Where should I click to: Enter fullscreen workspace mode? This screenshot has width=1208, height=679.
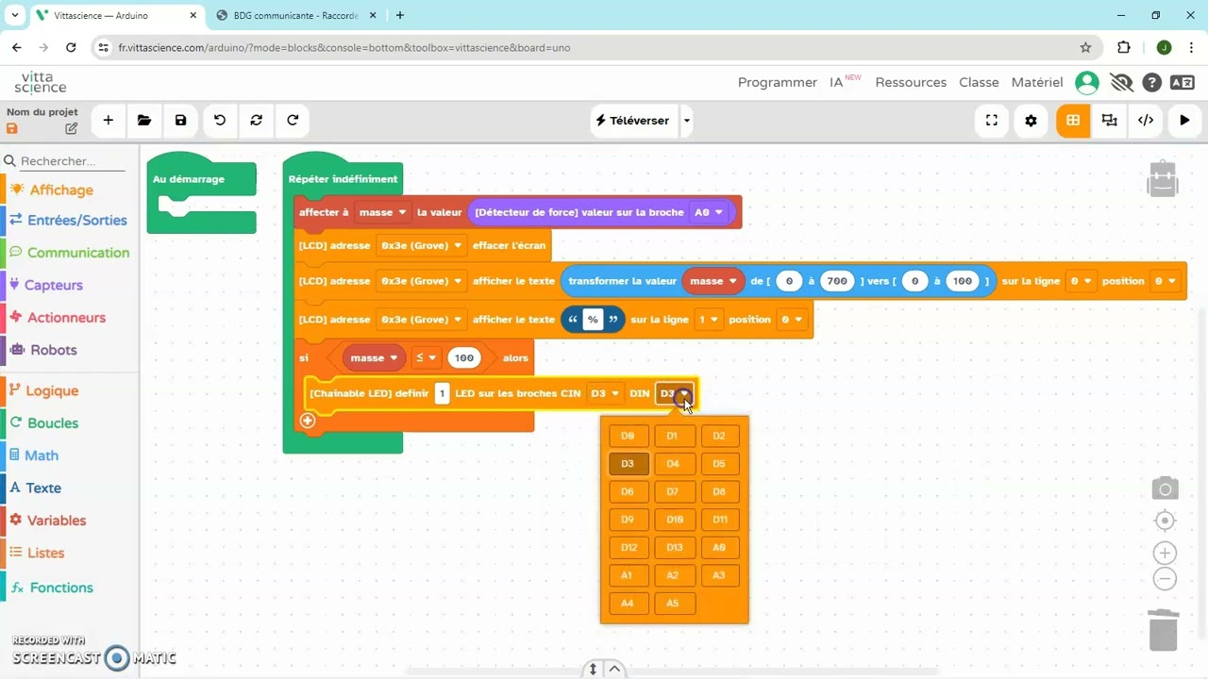(992, 121)
